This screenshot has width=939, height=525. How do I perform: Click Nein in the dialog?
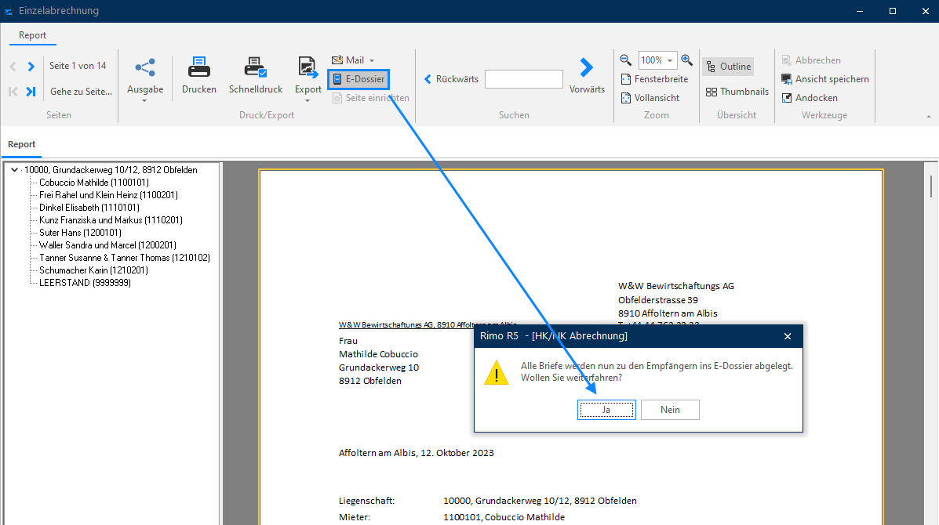pos(670,410)
